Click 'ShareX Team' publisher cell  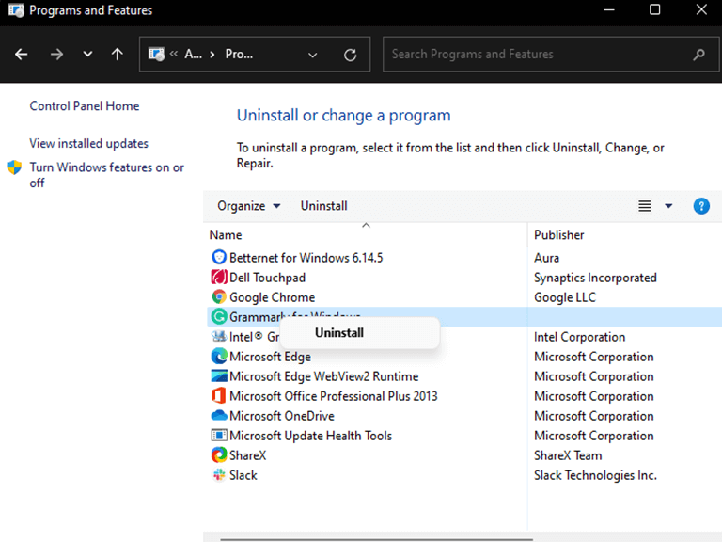pos(568,455)
